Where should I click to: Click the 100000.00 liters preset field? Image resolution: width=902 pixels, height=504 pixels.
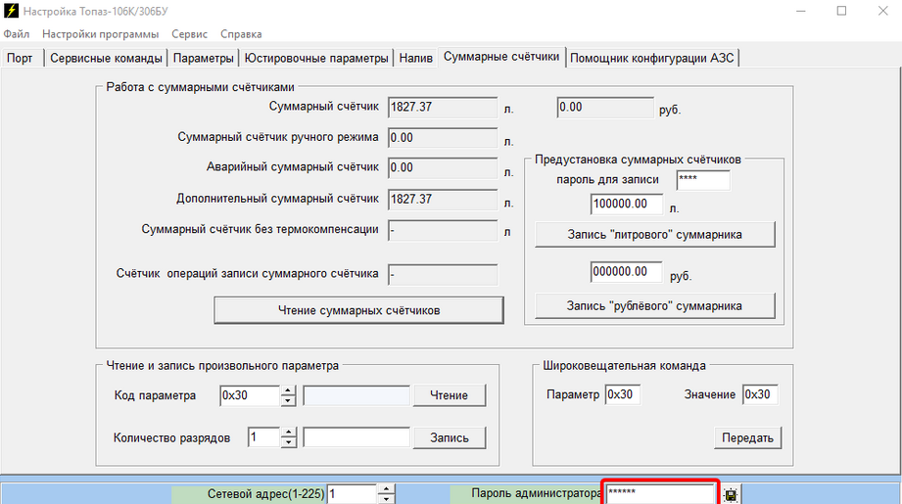627,204
